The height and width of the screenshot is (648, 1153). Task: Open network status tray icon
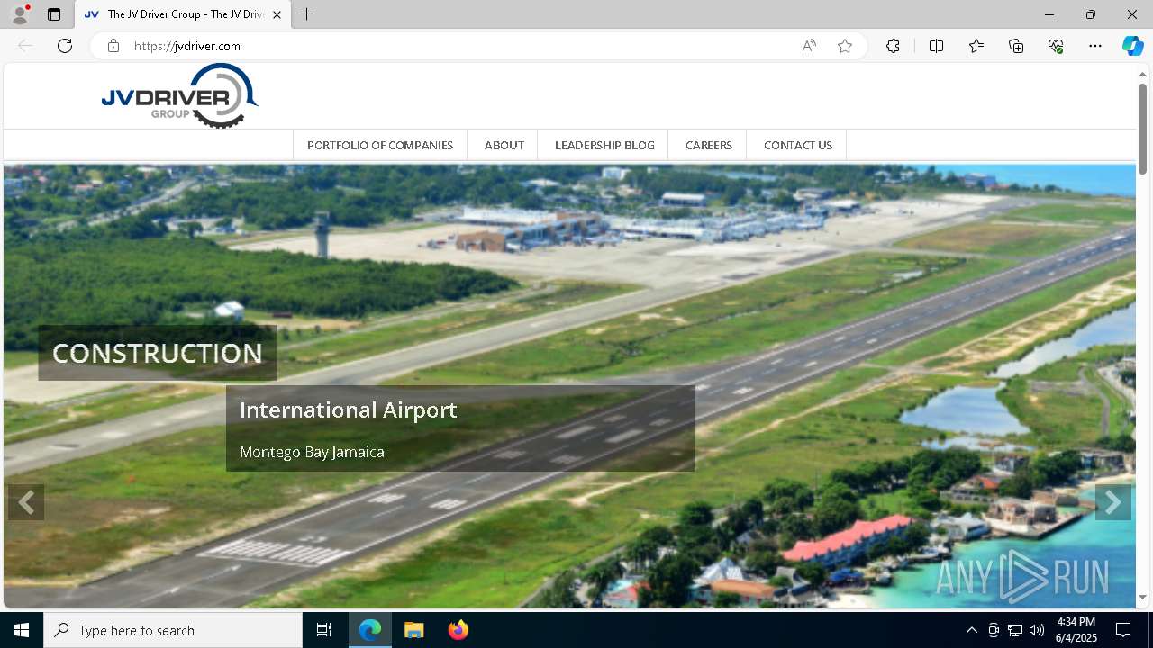1015,630
